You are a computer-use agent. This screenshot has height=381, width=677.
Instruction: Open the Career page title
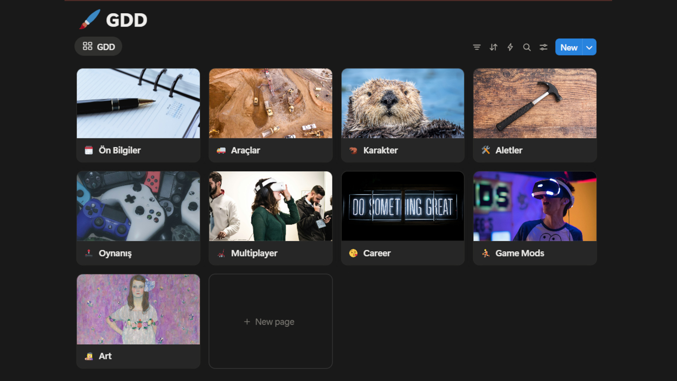coord(377,253)
